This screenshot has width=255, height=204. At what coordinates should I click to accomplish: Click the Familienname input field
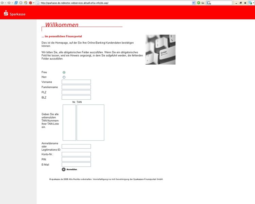(x=76, y=87)
